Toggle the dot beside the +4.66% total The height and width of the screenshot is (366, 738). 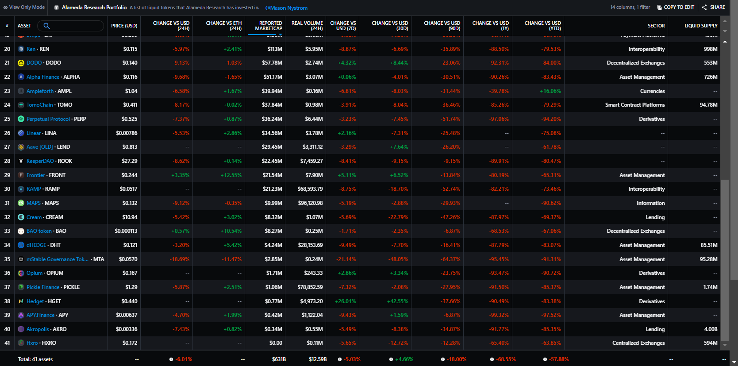pyautogui.click(x=391, y=359)
